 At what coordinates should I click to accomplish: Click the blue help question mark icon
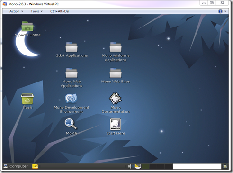220,11
